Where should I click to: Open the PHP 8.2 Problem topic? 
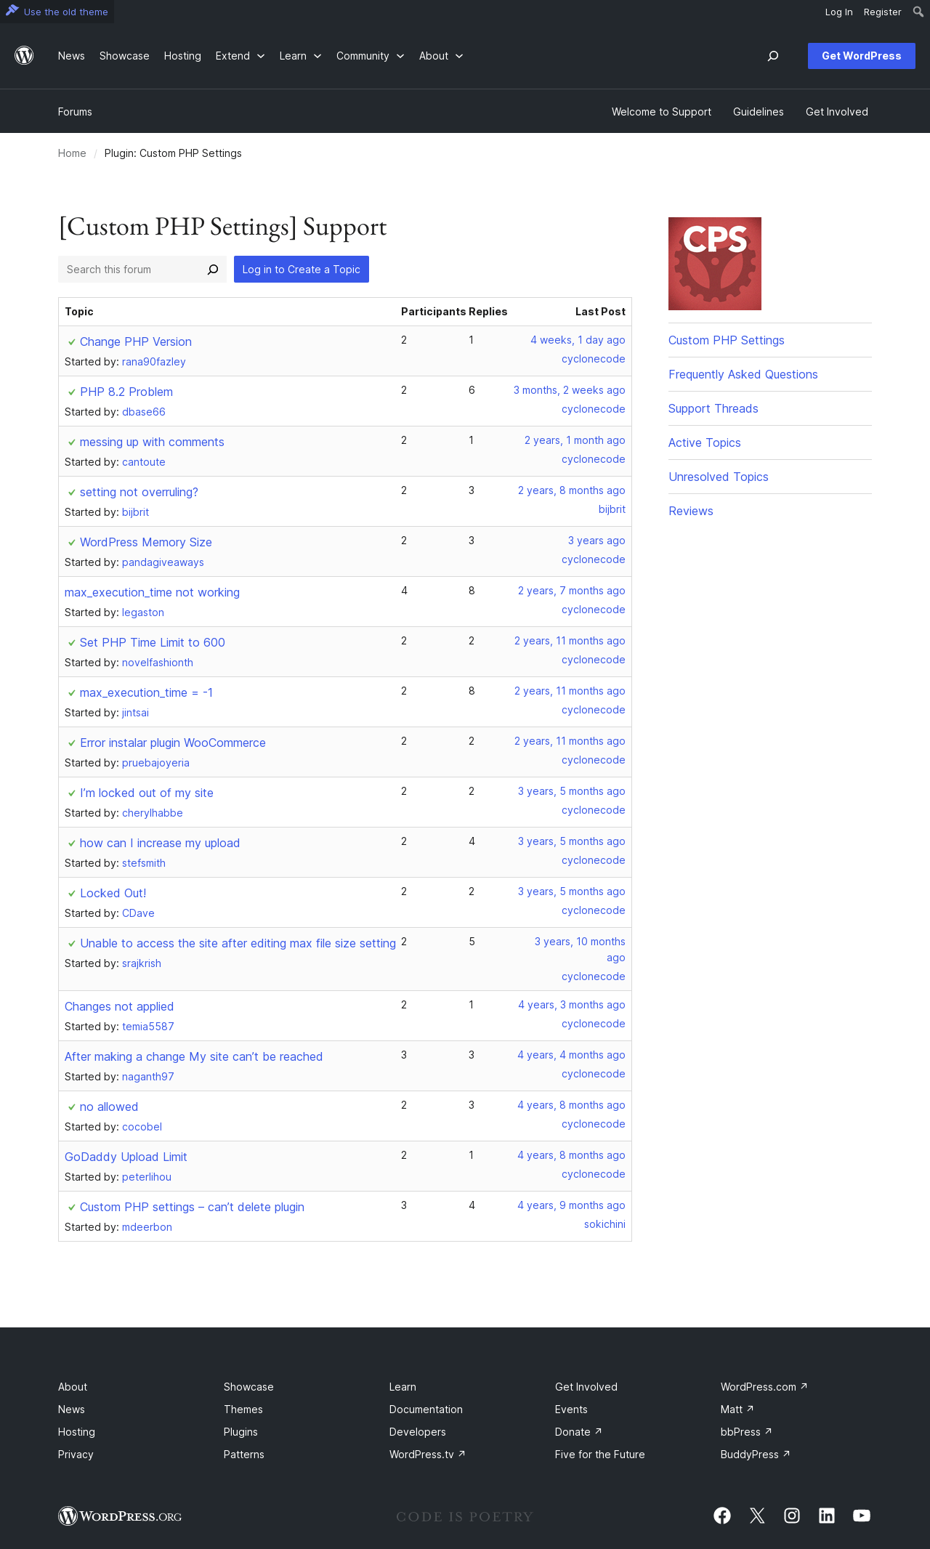[126, 392]
